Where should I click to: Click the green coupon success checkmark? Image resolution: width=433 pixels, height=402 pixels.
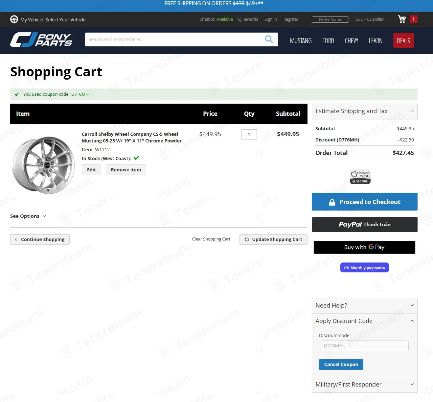click(17, 94)
